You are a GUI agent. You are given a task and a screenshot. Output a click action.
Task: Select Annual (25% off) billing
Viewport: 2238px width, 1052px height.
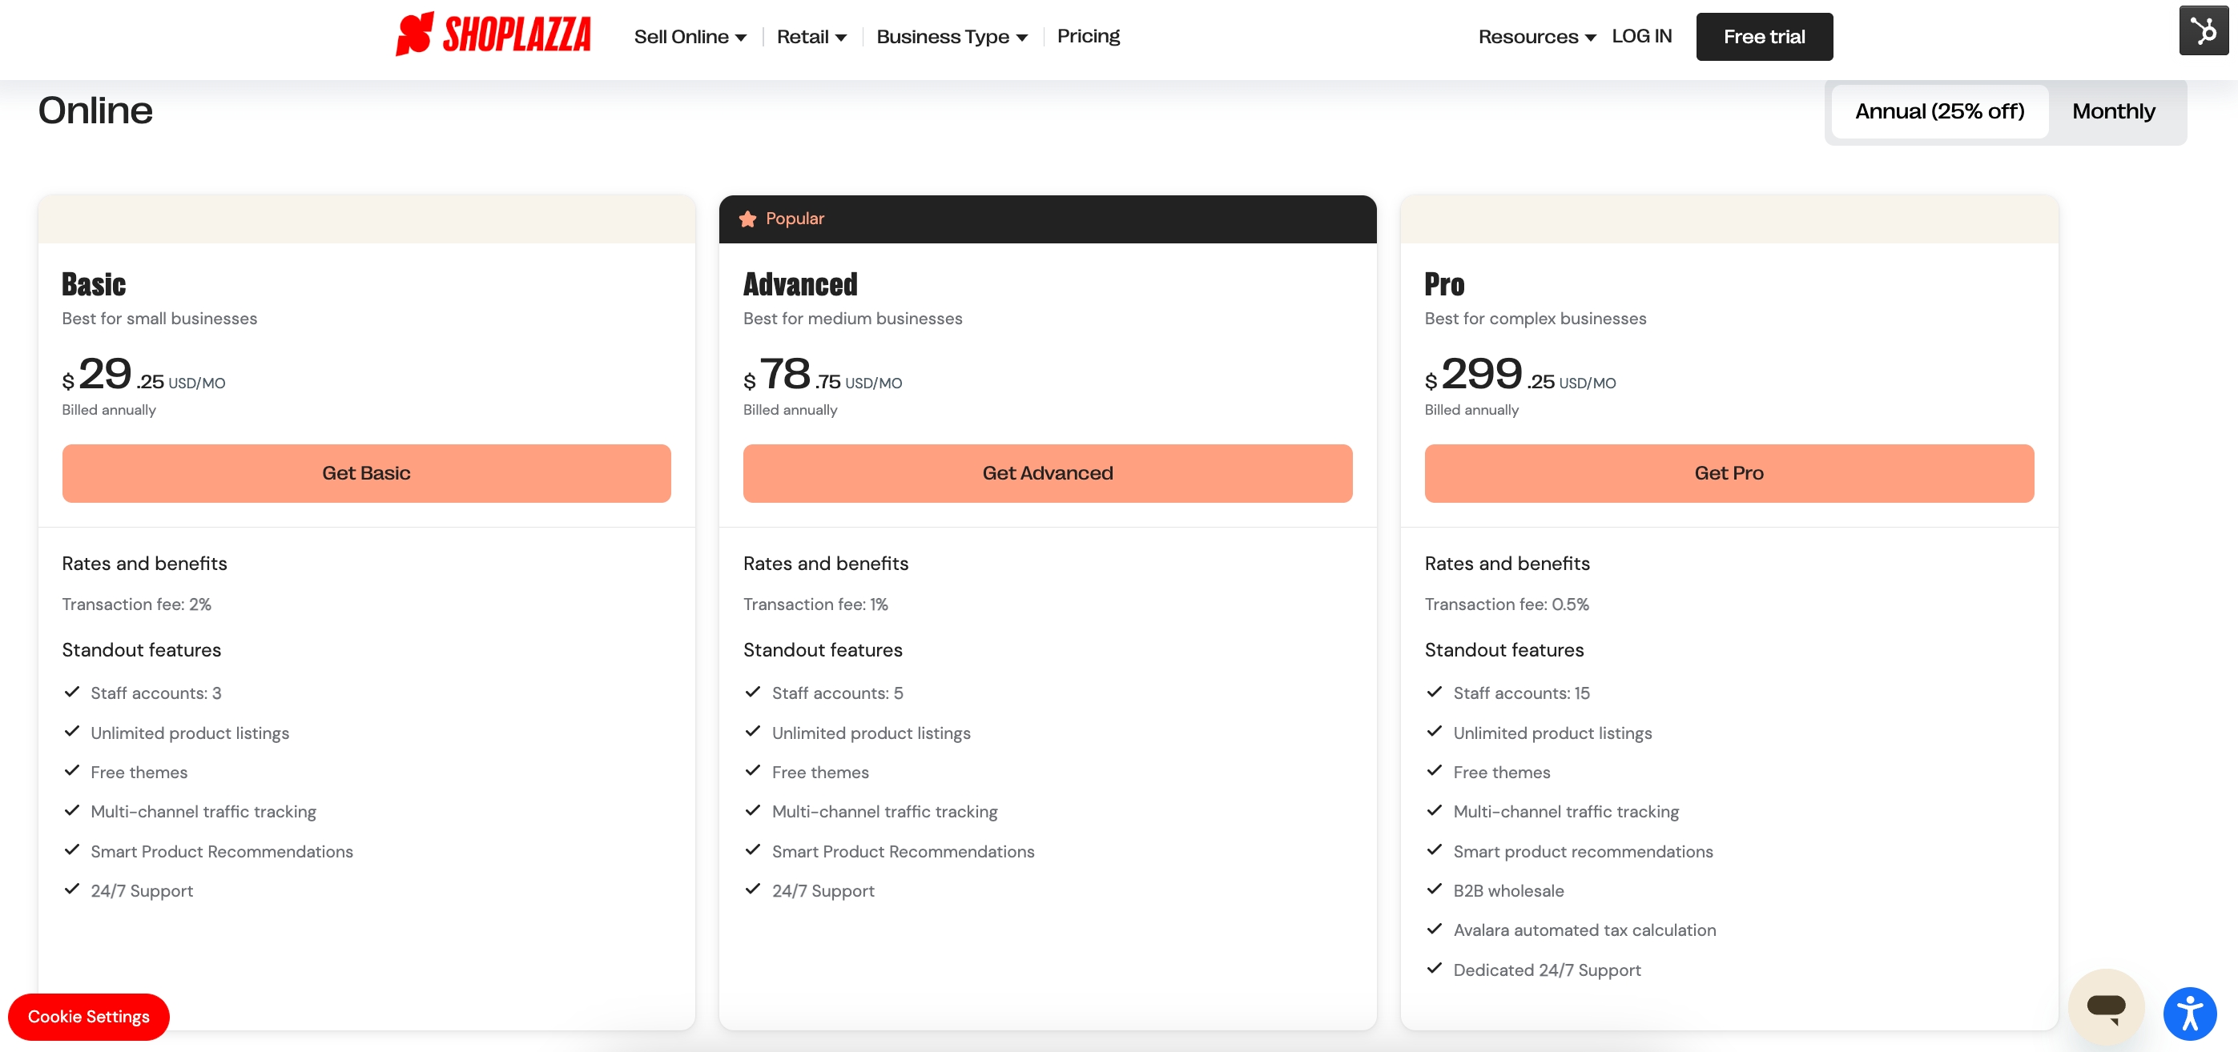[x=1939, y=111]
